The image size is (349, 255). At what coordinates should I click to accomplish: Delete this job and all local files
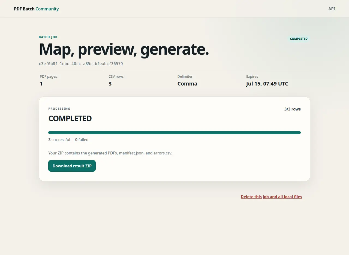click(271, 197)
